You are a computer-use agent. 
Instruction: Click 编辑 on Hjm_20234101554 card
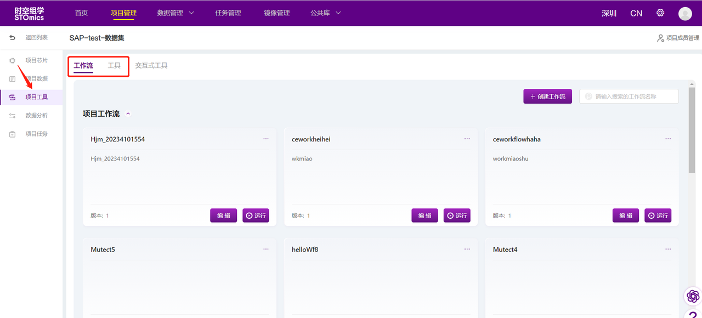click(x=224, y=215)
